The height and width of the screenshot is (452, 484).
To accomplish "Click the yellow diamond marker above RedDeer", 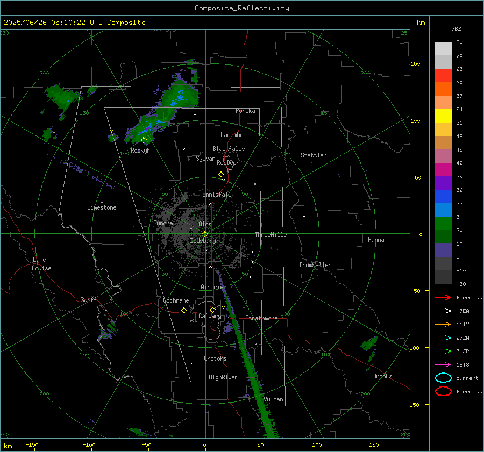I will point(222,175).
